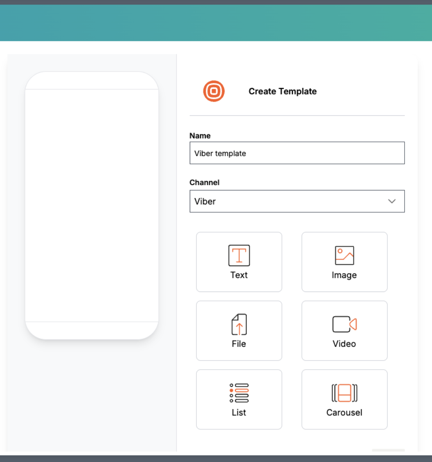Click the Text type icon
This screenshot has width=432, height=462.
[239, 256]
